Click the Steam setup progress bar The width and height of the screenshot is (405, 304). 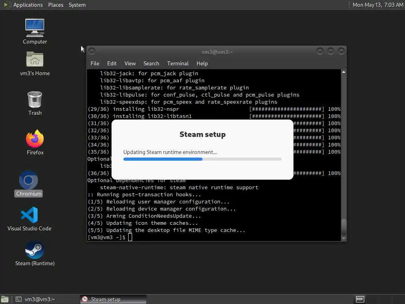202,159
